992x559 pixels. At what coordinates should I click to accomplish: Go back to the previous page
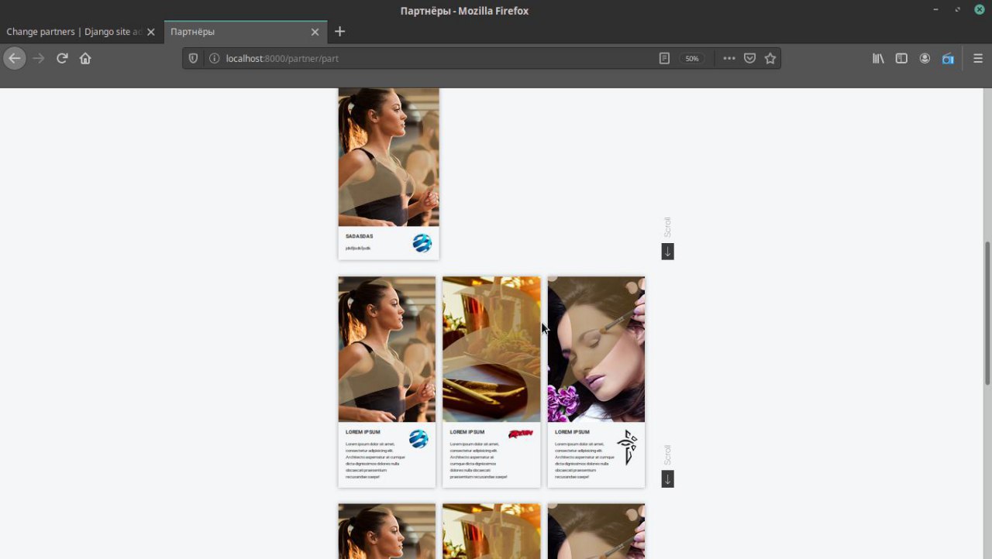[15, 58]
